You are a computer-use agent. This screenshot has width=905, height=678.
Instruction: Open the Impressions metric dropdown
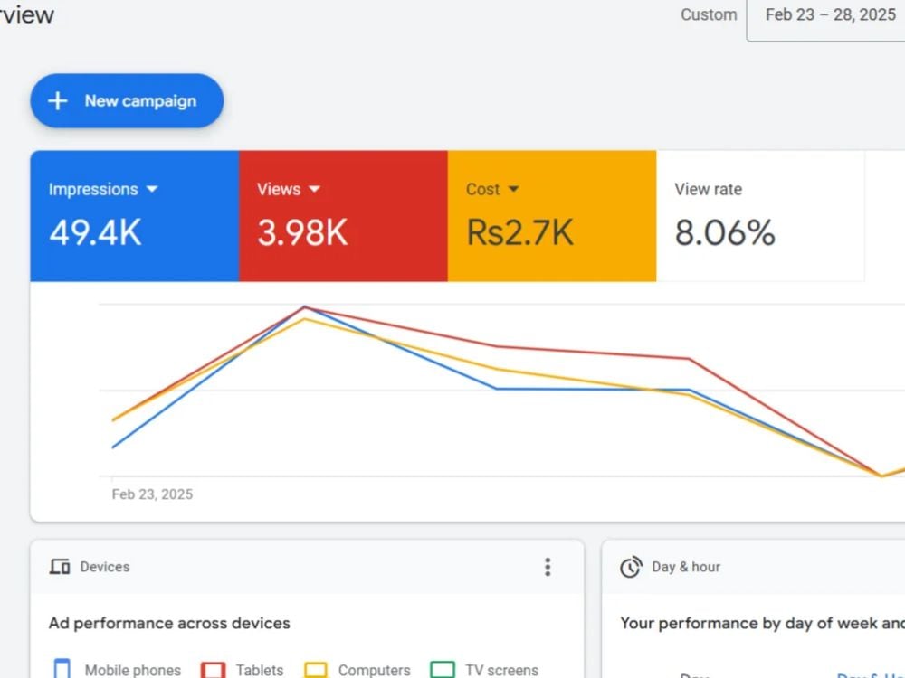(x=153, y=190)
